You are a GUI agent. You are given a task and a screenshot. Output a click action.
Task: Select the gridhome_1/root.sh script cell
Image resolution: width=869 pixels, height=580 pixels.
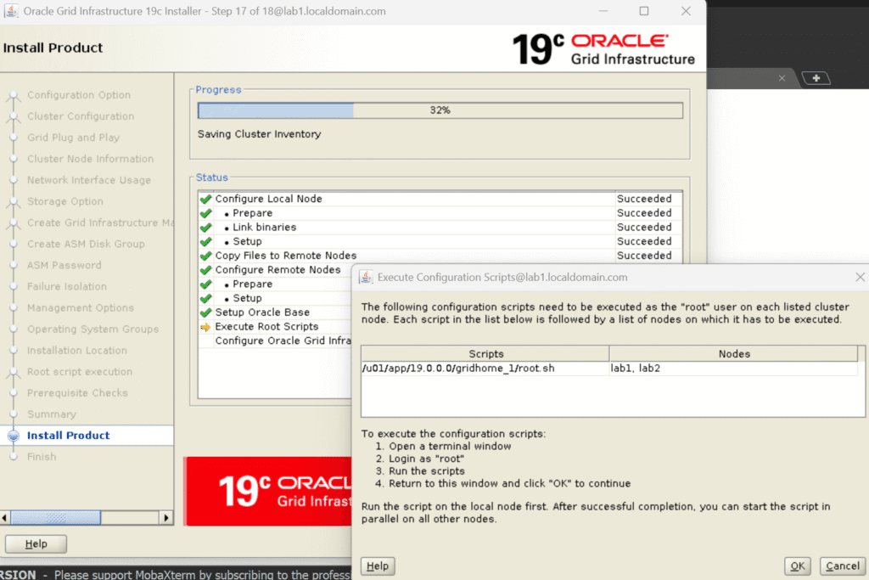tap(485, 369)
